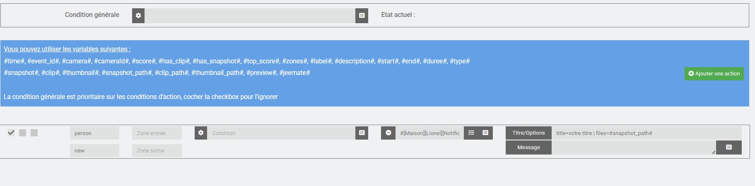Uncheck the first checked action checkbox

tap(11, 133)
